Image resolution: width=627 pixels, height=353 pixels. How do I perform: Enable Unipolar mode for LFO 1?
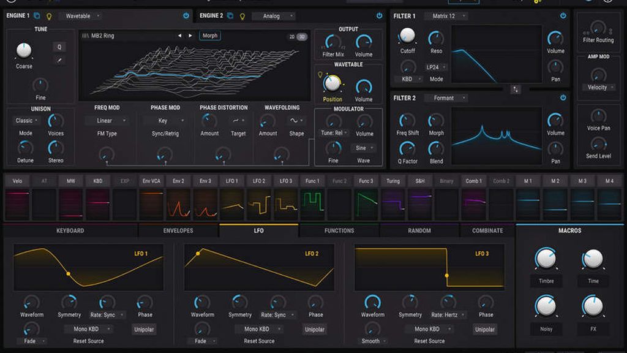[x=144, y=329]
